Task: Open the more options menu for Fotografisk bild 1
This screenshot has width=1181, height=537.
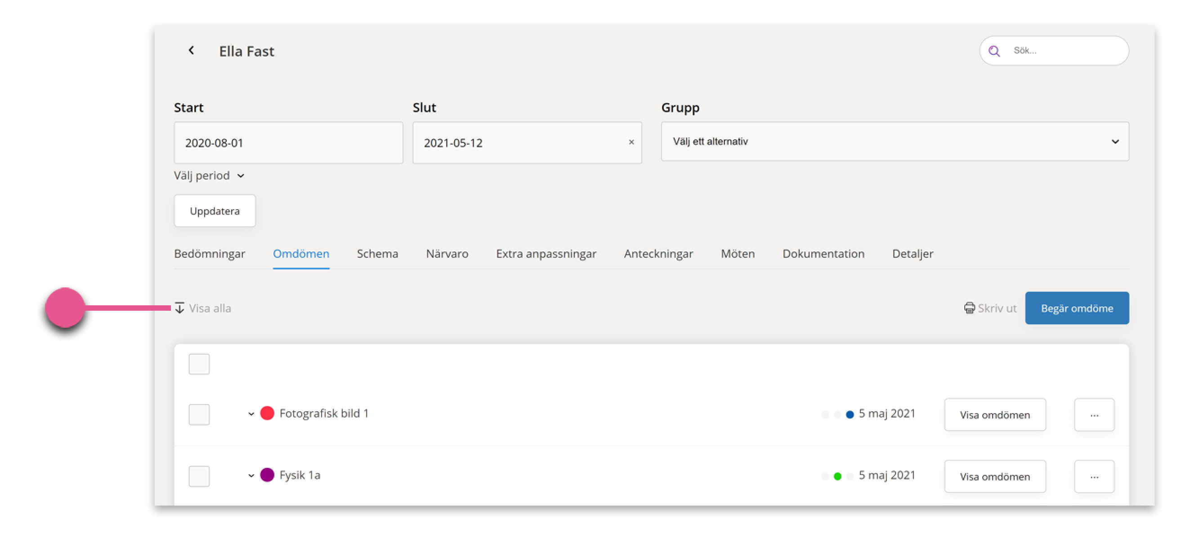Action: [1094, 414]
